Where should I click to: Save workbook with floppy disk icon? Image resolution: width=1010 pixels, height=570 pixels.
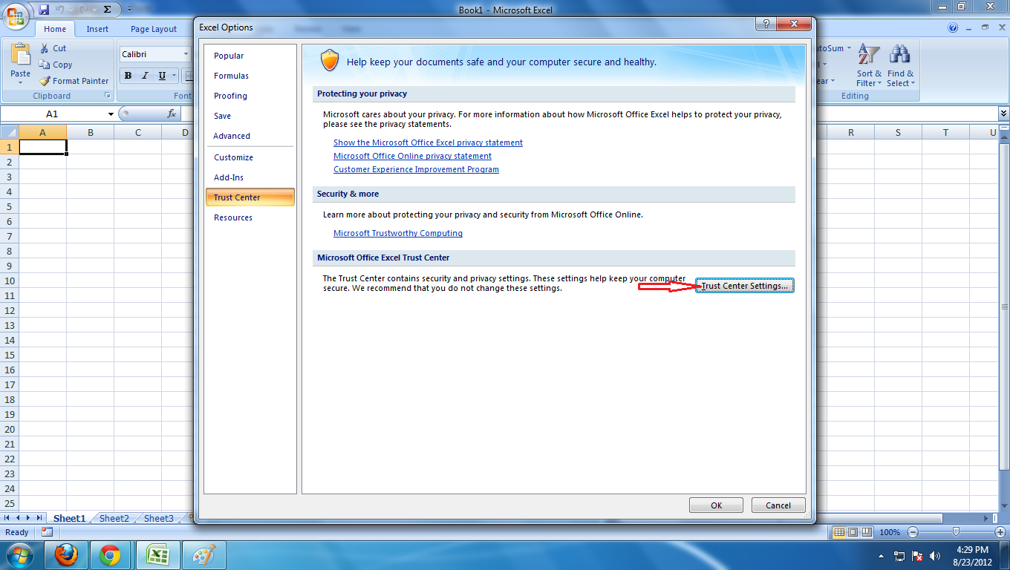point(44,10)
